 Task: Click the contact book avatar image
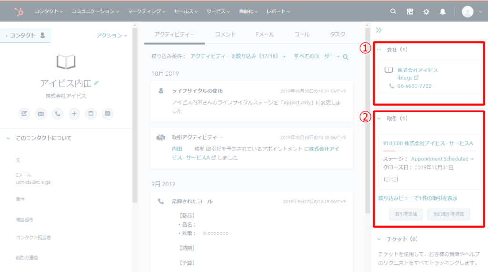tap(66, 61)
